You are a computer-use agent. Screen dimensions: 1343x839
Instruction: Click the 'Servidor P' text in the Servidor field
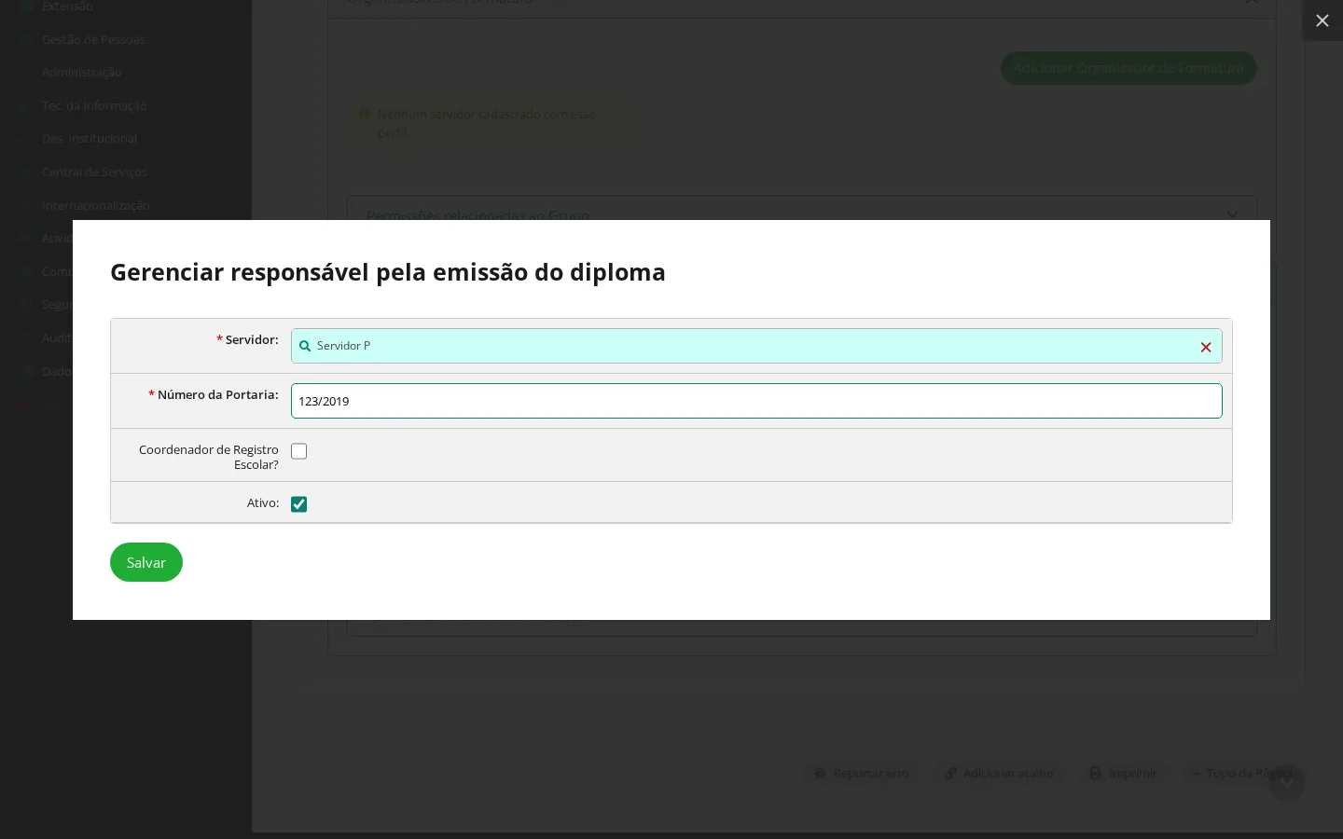click(343, 346)
